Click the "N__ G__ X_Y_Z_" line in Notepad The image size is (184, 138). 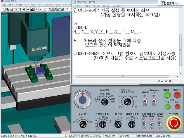107,32
